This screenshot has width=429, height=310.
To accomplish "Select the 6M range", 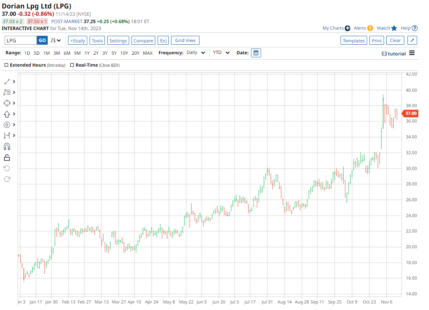I will 67,53.
